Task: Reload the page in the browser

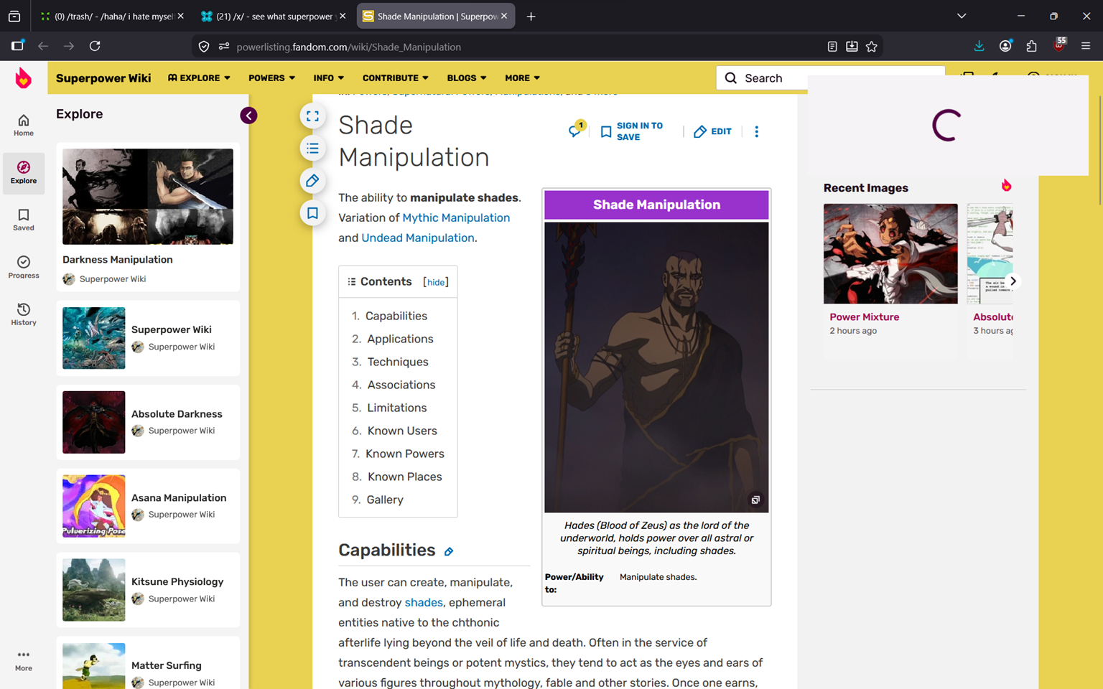Action: click(x=95, y=46)
